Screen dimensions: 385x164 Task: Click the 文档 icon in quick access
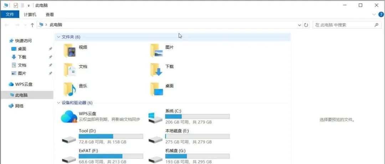point(14,65)
